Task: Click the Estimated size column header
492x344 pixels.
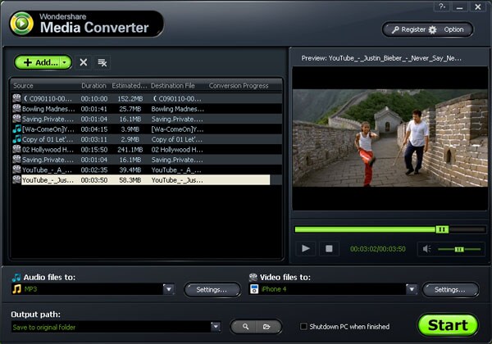Action: click(130, 85)
